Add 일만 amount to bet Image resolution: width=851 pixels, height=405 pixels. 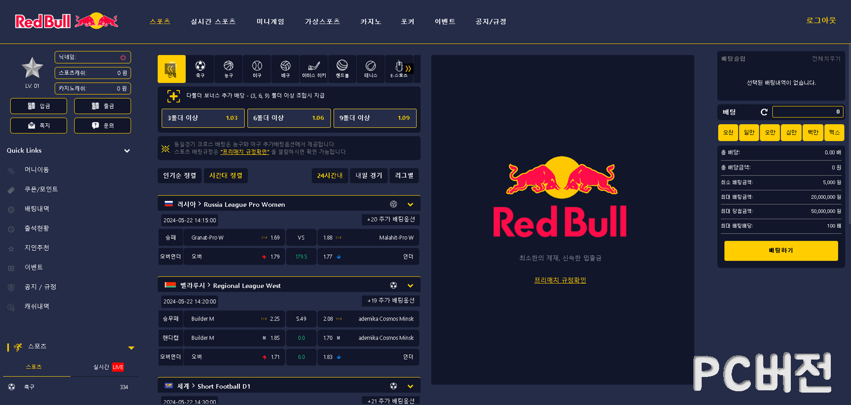[x=749, y=132]
